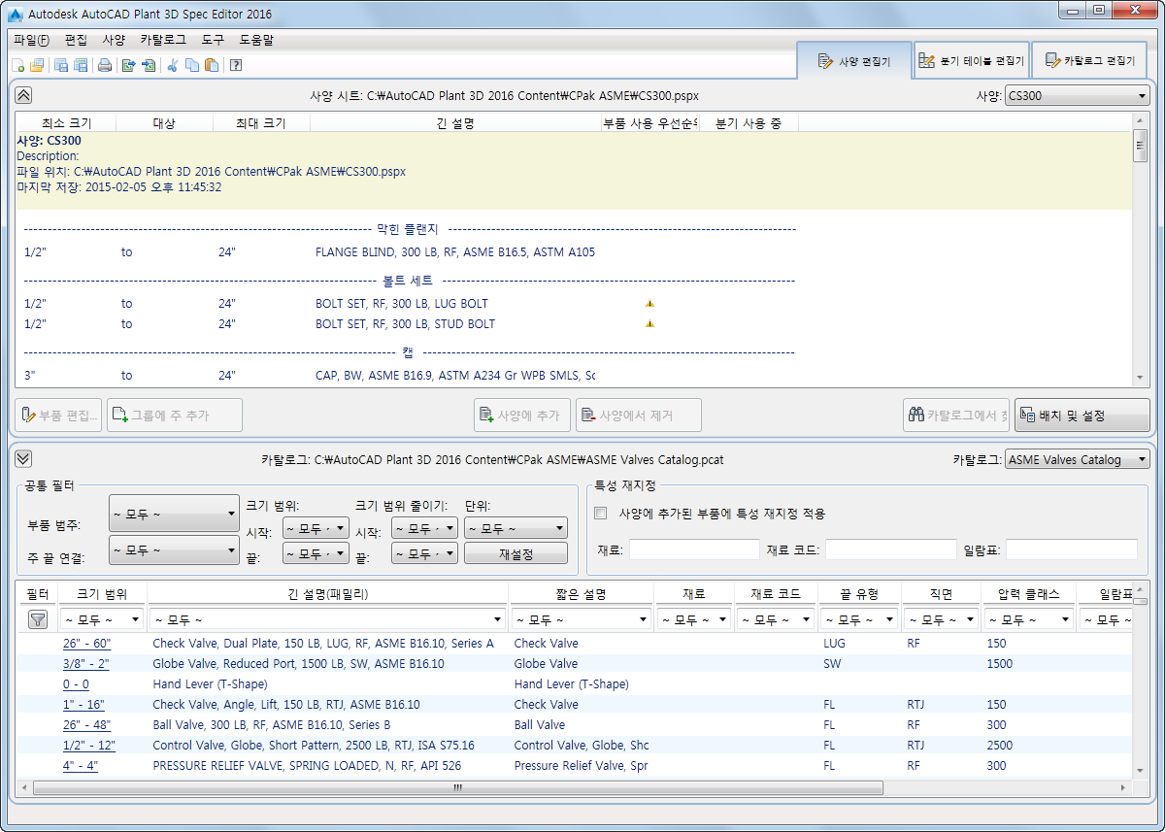Switch to 사양 편집기 tab
This screenshot has width=1165, height=832.
tap(854, 61)
